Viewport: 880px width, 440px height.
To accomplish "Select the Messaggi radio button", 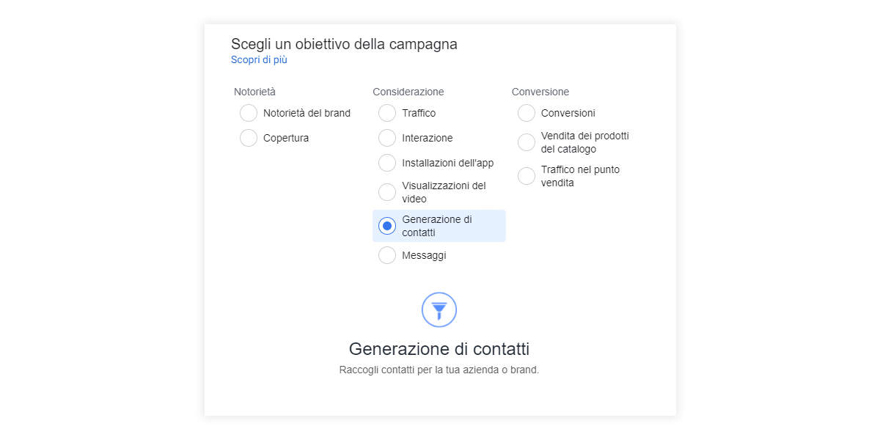I will [x=387, y=255].
